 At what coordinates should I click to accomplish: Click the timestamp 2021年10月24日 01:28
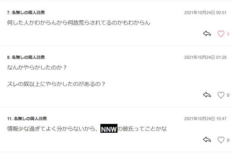click(205, 57)
